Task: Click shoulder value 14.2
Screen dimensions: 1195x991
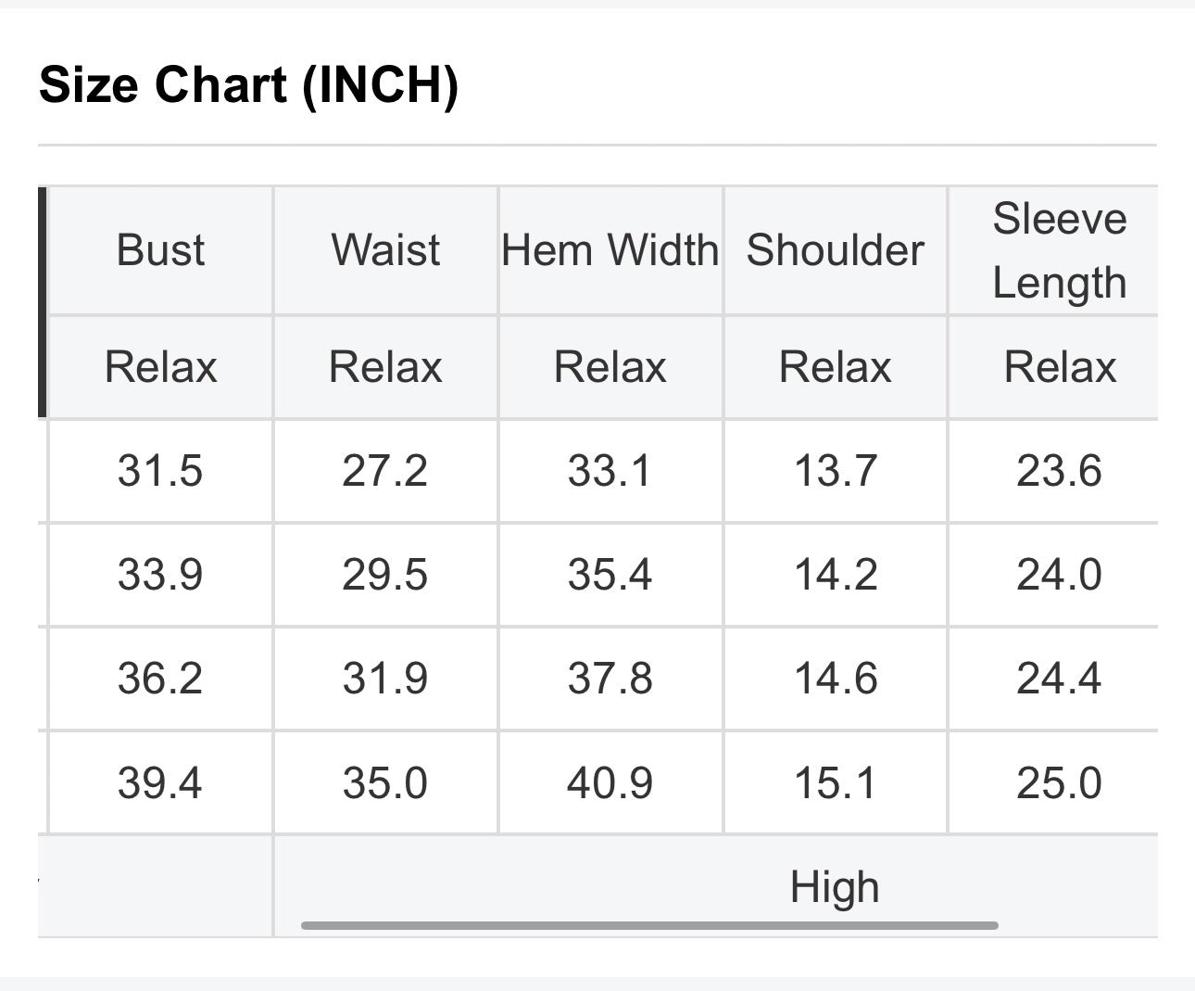Action: pos(836,575)
